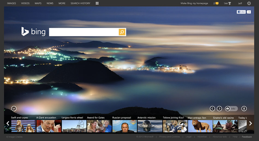Viewport: 259px width, 141px height.
Task: Click the Facebook Like button
Action: [x=241, y=12]
